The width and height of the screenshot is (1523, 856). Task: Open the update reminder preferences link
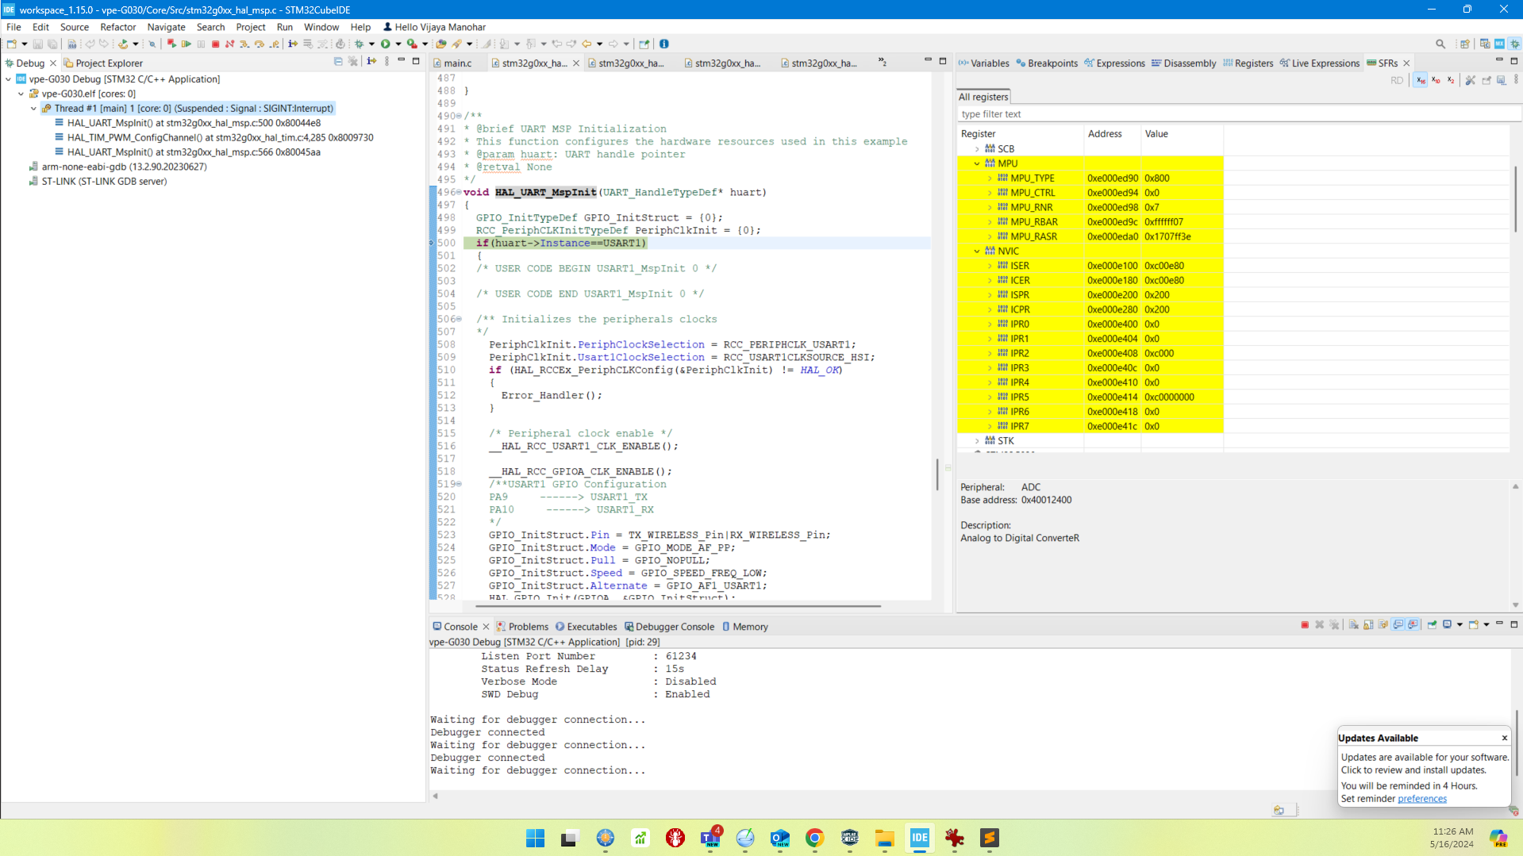click(x=1421, y=799)
